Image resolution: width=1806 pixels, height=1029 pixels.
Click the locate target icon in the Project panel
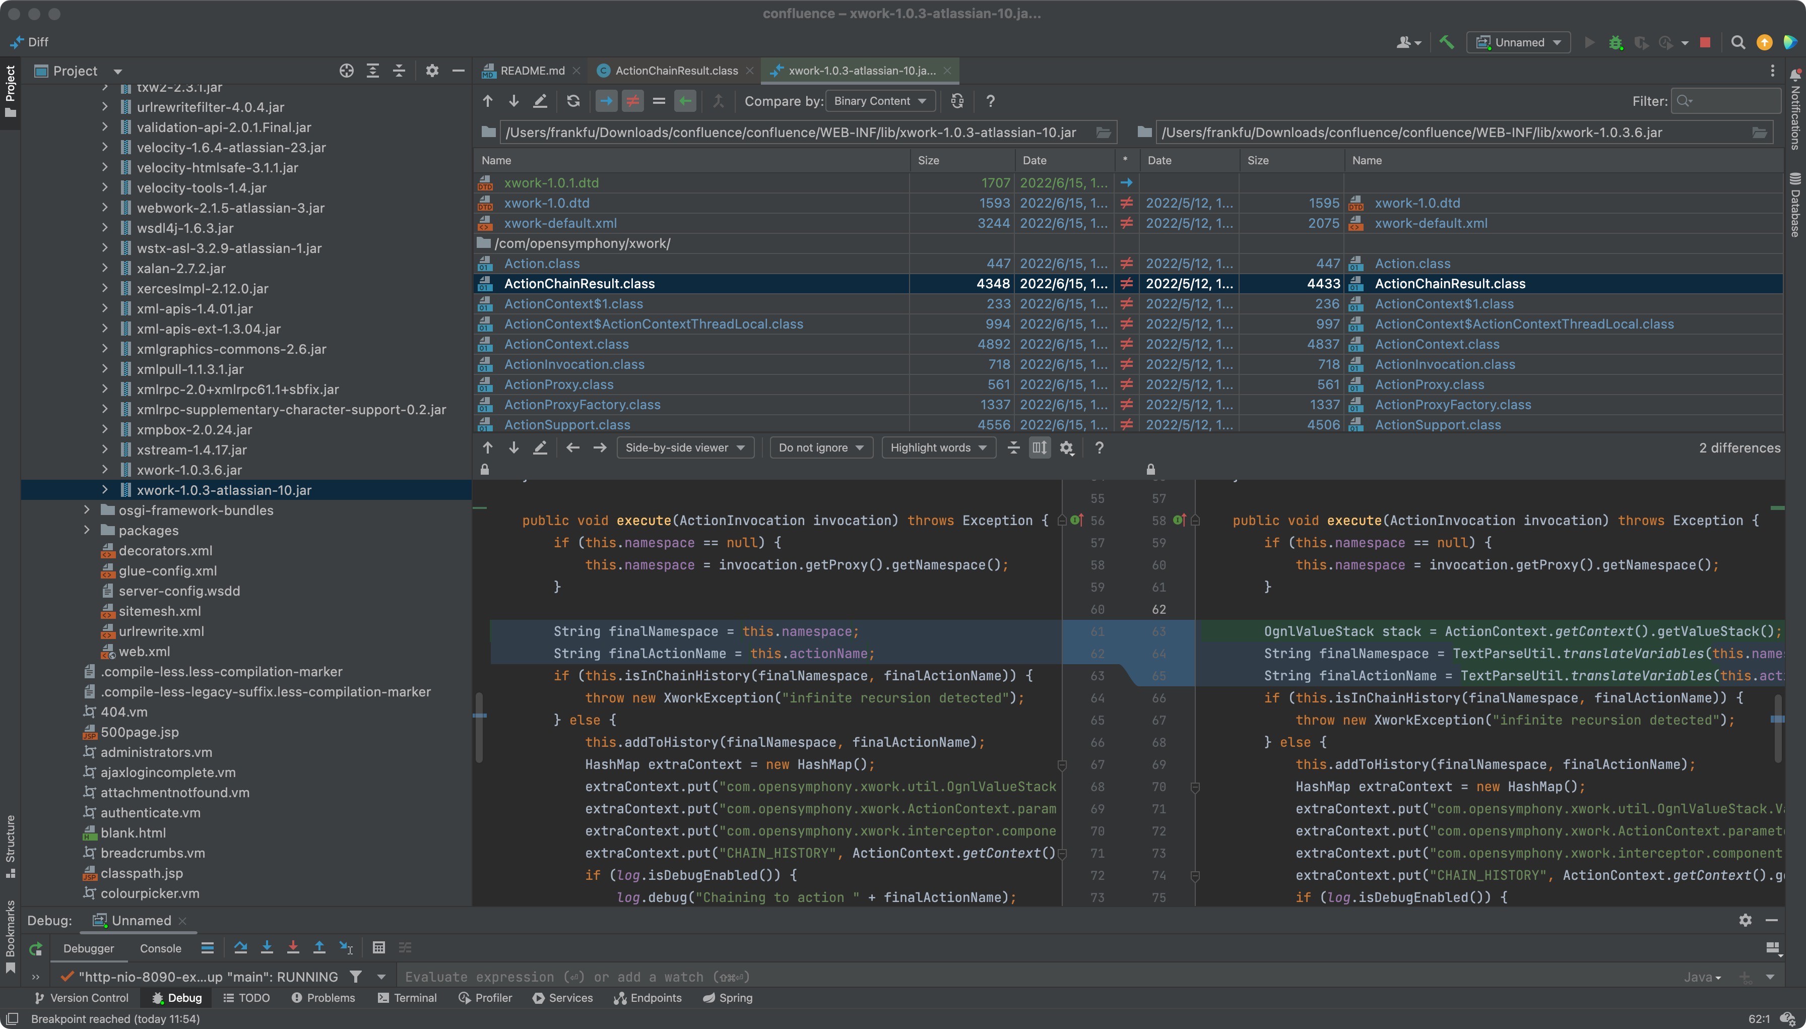coord(346,71)
